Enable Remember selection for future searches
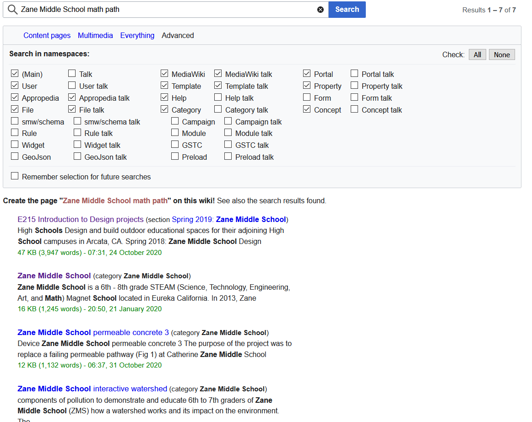Viewport: 532px width, 422px height. coord(15,176)
